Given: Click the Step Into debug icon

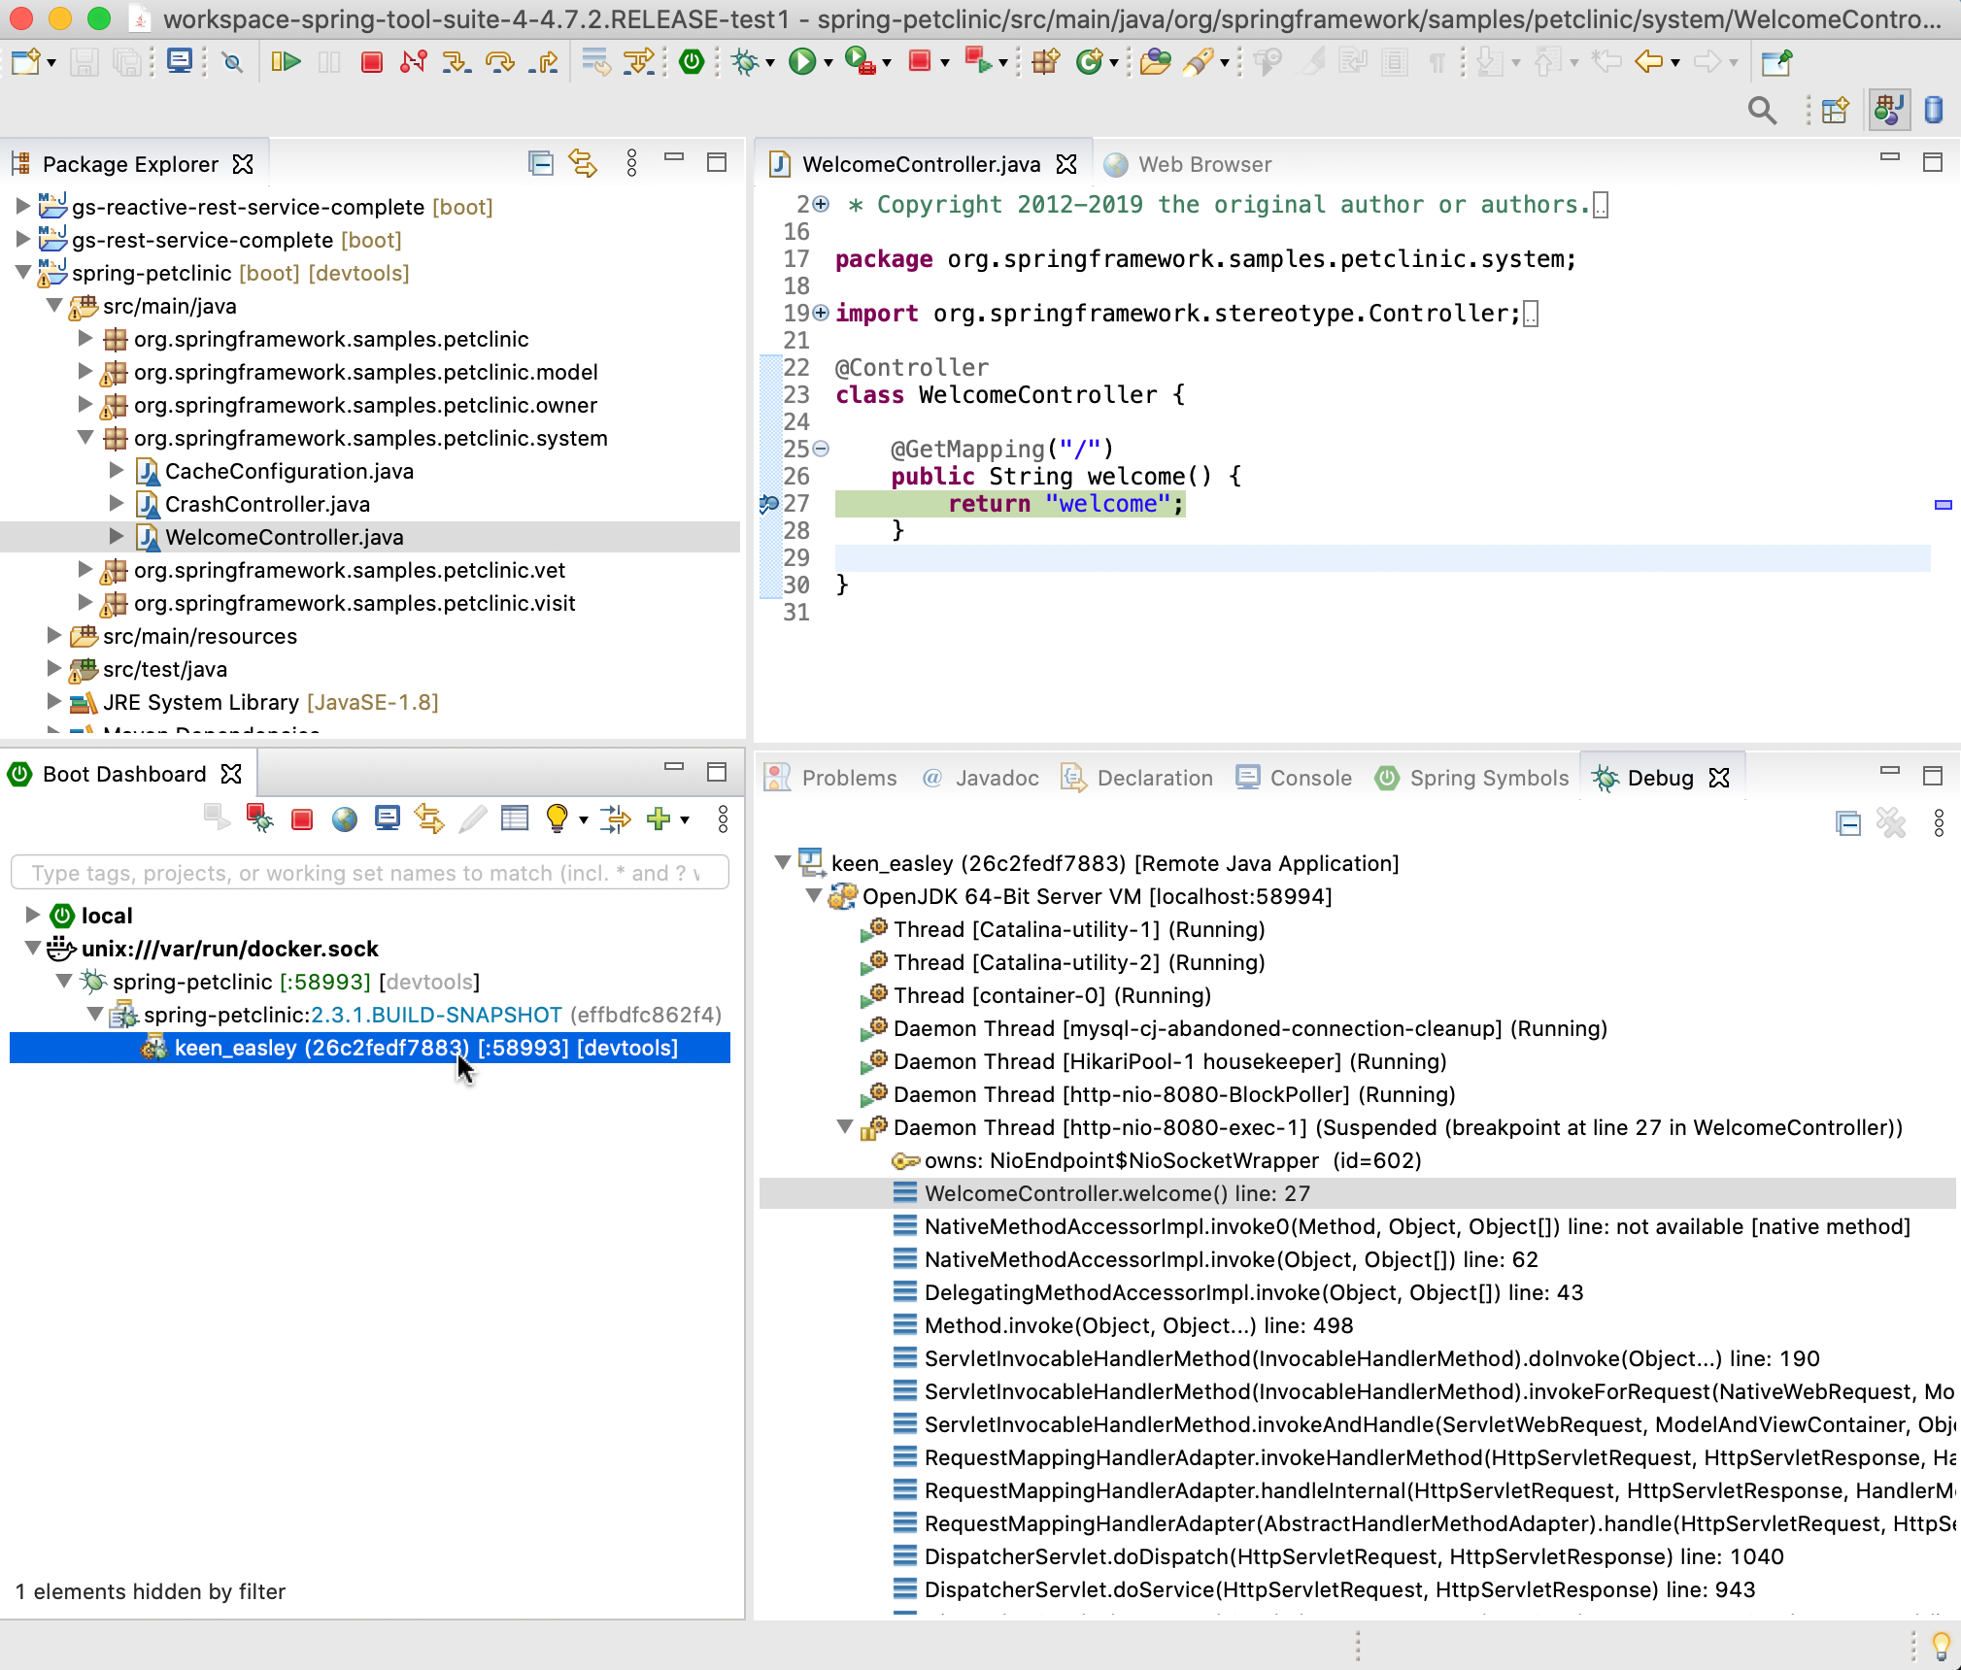Looking at the screenshot, I should [x=456, y=63].
